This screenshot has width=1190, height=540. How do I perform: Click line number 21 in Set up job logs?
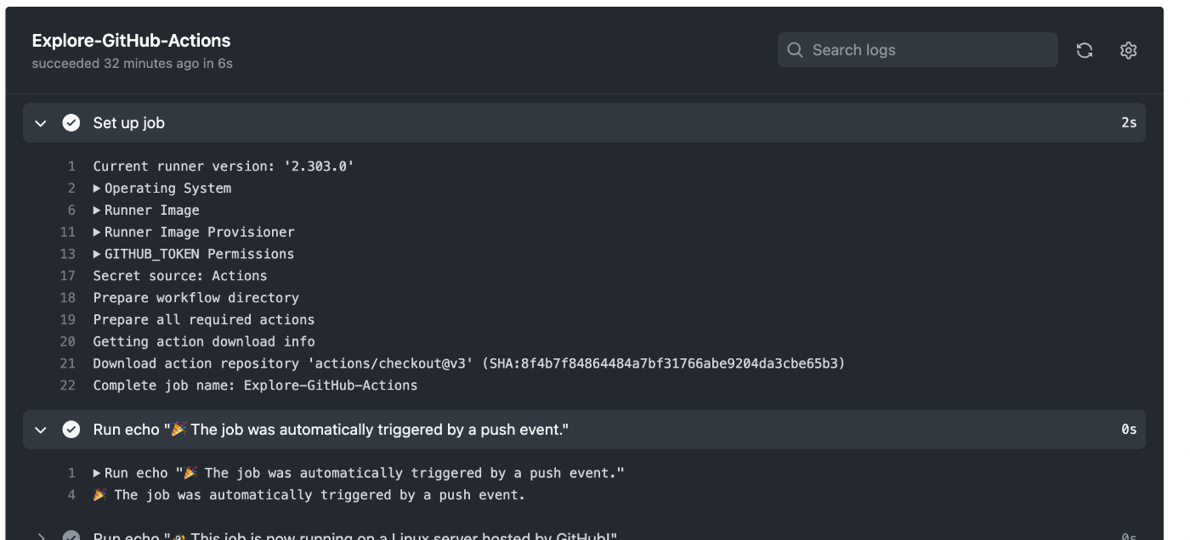[x=66, y=363]
